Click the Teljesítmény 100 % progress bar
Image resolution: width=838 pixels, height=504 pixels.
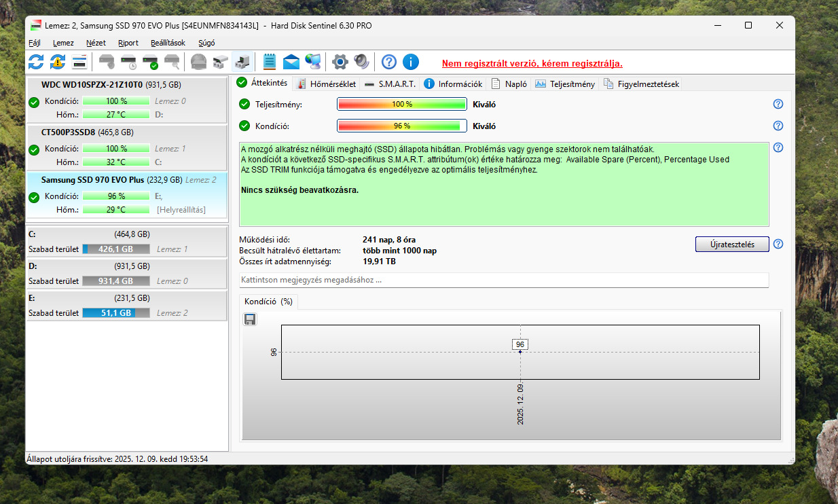(402, 104)
